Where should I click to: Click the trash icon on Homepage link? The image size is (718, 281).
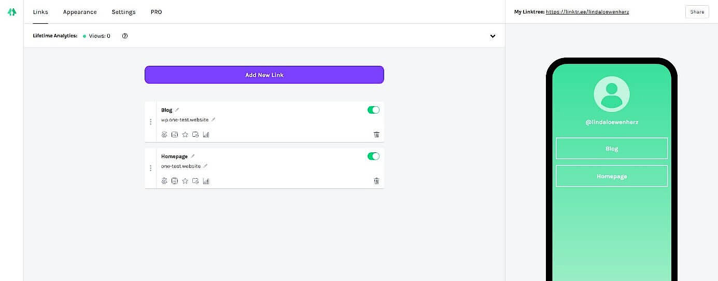376,181
